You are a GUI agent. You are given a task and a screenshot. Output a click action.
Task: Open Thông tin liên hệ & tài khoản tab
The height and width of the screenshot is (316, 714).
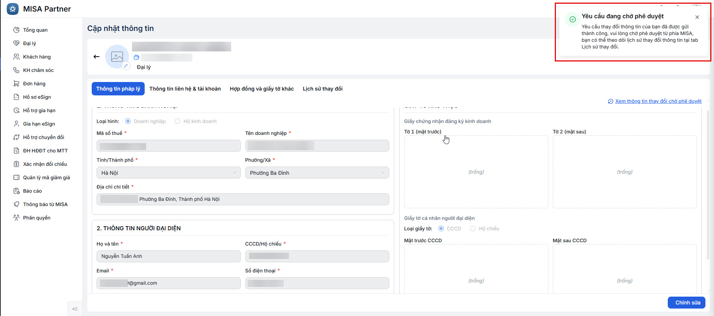185,89
